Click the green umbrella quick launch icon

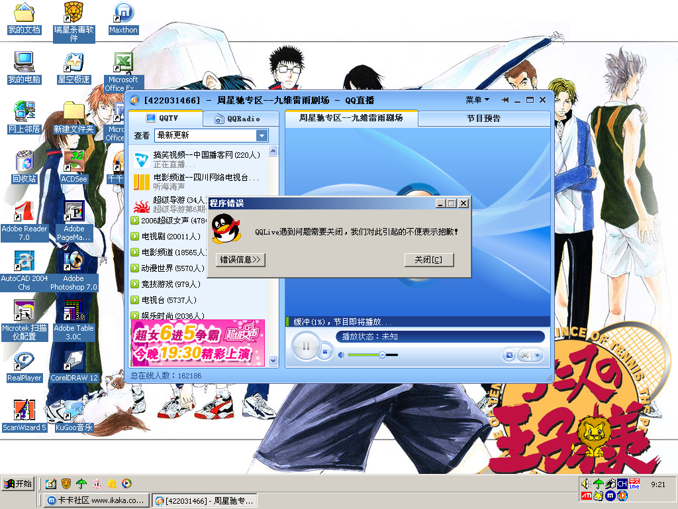coord(81,483)
